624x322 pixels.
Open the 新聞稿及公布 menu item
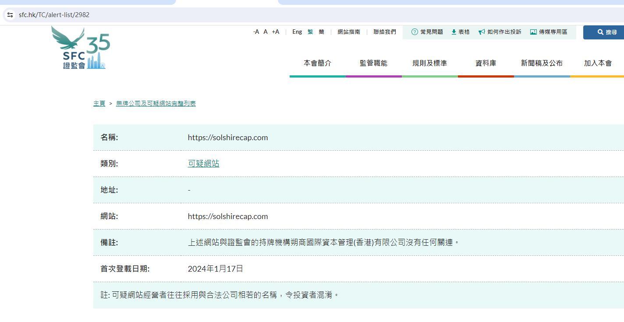click(x=542, y=63)
